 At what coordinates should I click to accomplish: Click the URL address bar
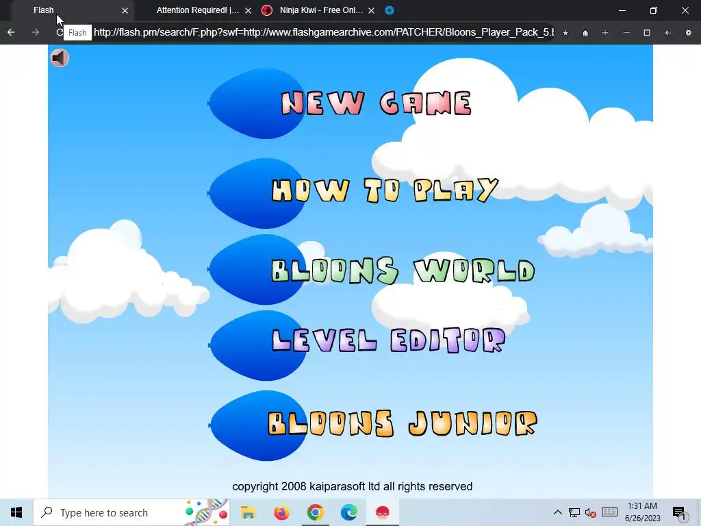324,32
